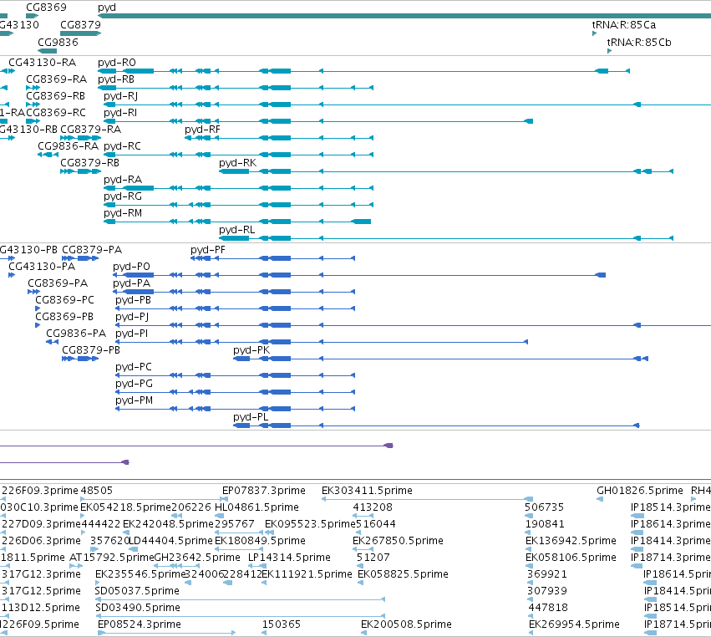Screen dimensions: 711x637
Task: Click the SD03490.5prime EST label
Action: coord(138,607)
